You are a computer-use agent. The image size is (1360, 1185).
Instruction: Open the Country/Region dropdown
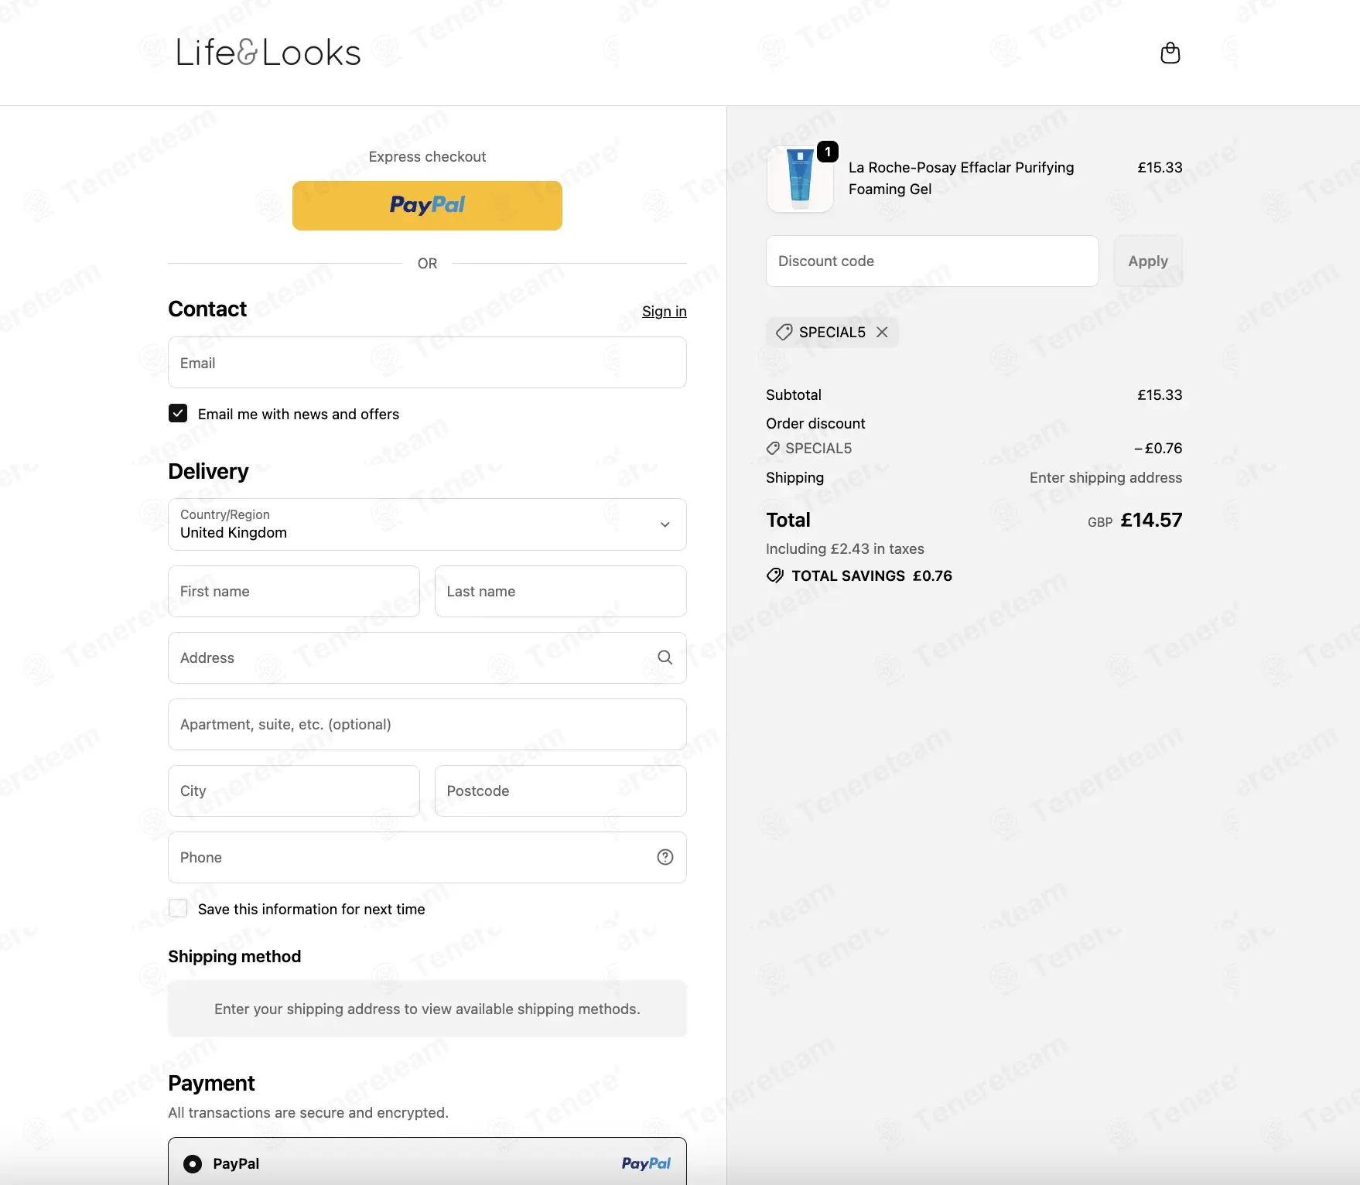tap(427, 524)
